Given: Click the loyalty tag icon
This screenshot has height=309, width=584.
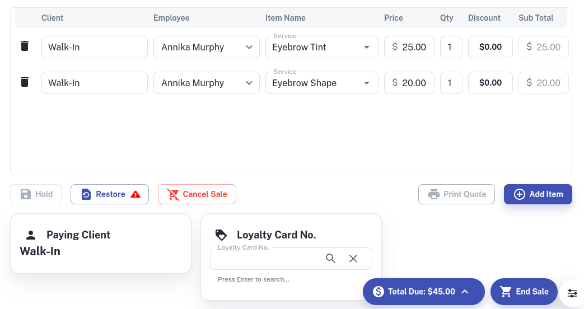Looking at the screenshot, I should 221,235.
